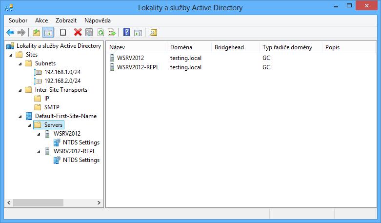This screenshot has width=381, height=223.
Task: Select the Subnets tree item label
Action: pyautogui.click(x=45, y=63)
